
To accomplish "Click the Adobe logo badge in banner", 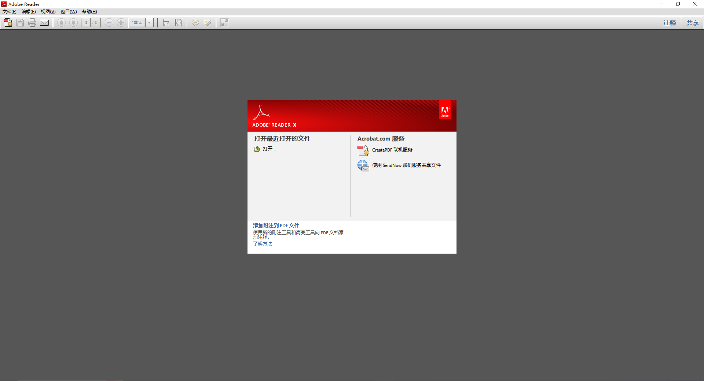I will pos(445,109).
